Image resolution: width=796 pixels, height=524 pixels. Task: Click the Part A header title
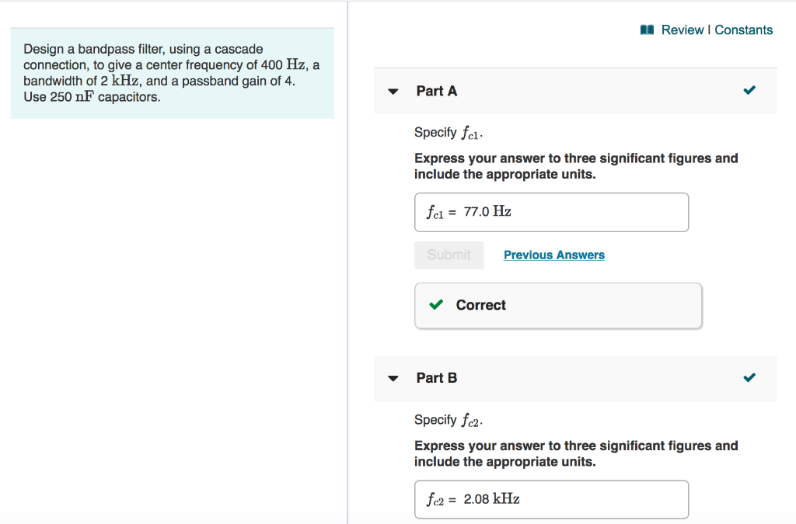coord(437,91)
